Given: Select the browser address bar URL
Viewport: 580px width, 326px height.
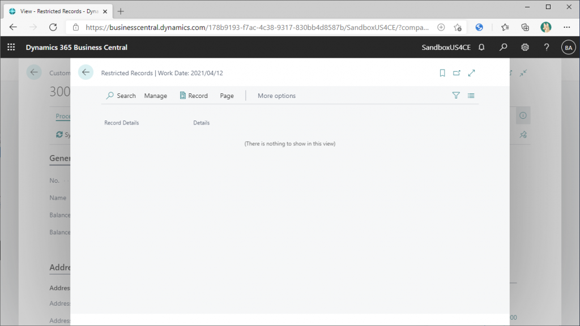Looking at the screenshot, I should 255,27.
